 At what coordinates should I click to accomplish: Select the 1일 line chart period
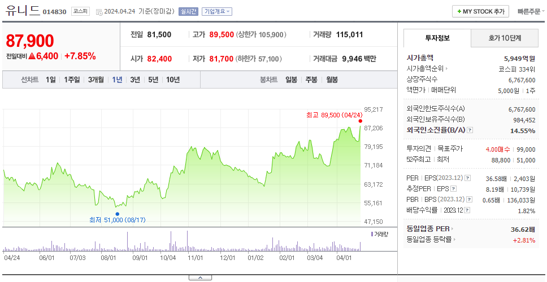click(x=51, y=80)
